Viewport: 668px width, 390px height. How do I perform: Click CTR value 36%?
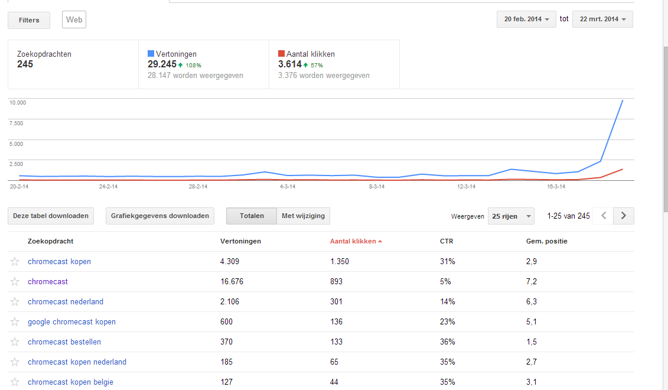click(x=447, y=342)
